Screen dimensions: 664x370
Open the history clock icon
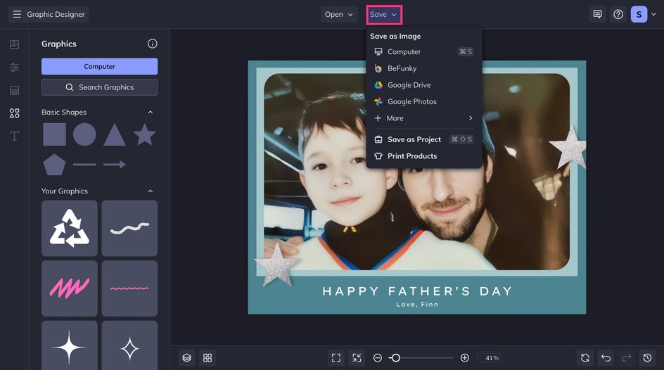(x=648, y=358)
